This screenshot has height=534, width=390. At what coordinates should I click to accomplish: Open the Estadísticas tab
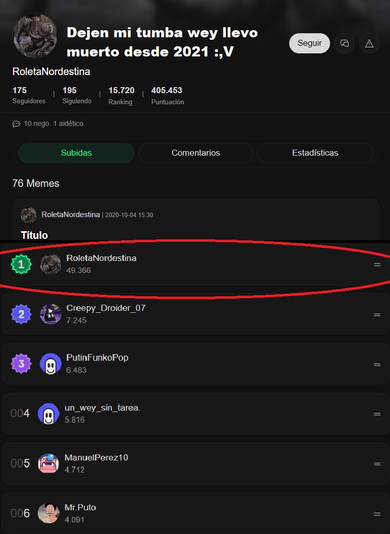(315, 153)
